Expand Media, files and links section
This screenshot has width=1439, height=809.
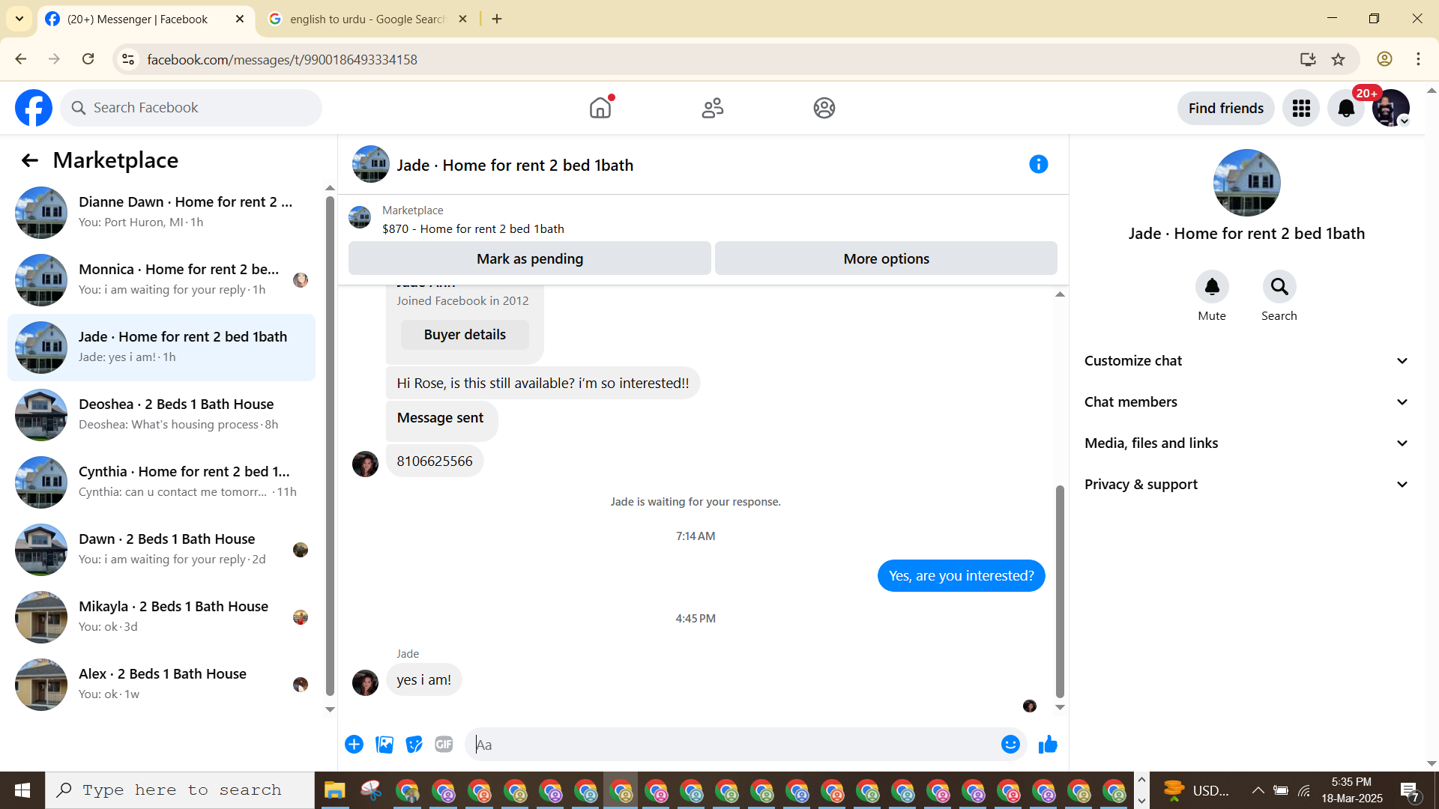[1246, 443]
